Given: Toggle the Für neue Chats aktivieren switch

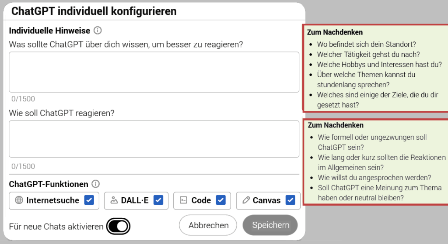Looking at the screenshot, I should (118, 227).
